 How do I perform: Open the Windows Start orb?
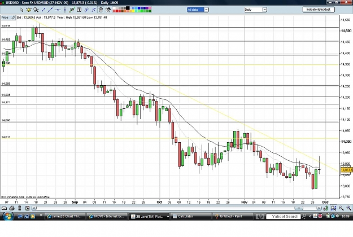tap(7, 216)
